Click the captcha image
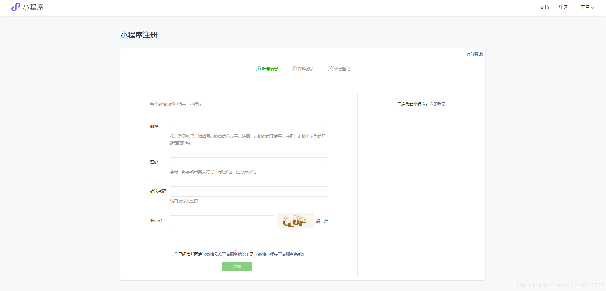The image size is (606, 291). click(295, 221)
